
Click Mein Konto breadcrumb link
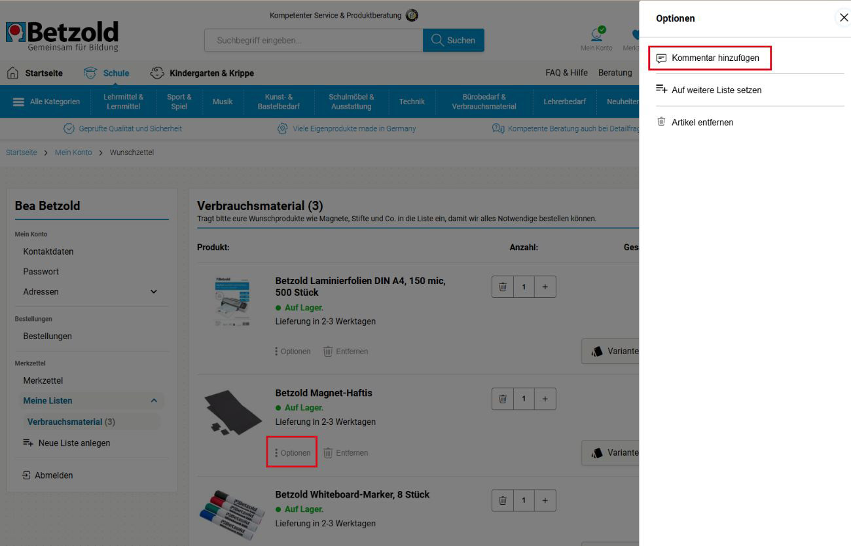pyautogui.click(x=73, y=153)
